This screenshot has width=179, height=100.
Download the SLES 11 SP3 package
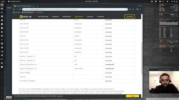109,44
